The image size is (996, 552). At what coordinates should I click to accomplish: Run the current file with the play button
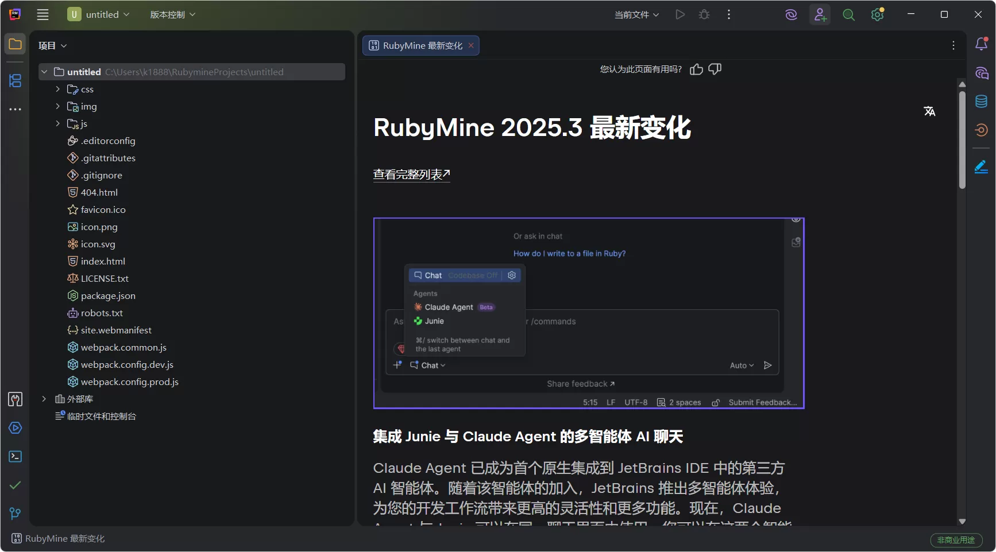[x=680, y=14]
